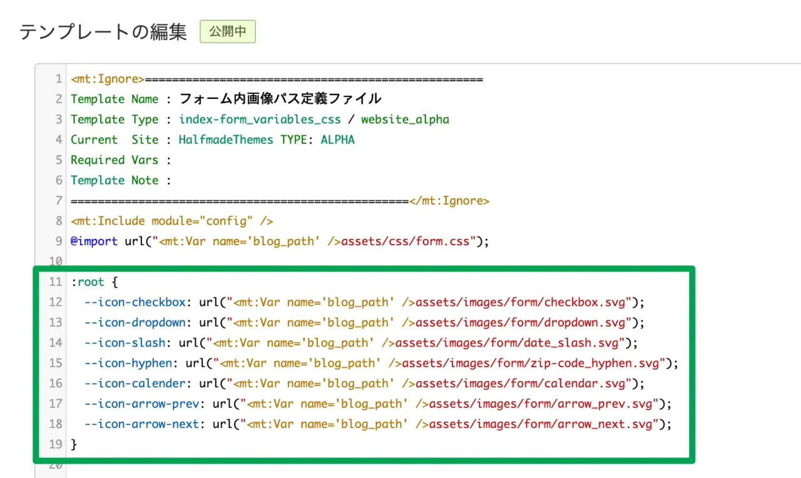Viewport: 801px width, 478px height.
Task: Click the --icon-calender variable name
Action: (x=135, y=384)
